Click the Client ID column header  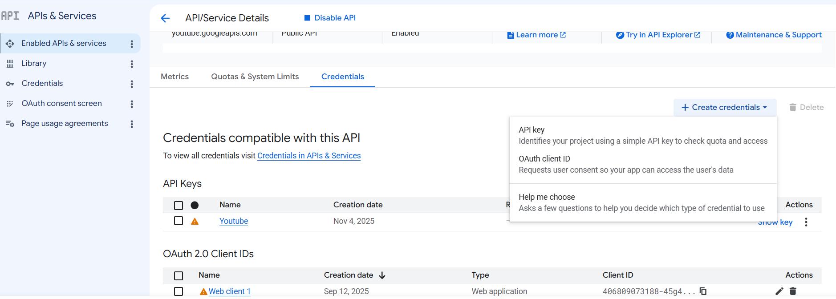[x=618, y=275]
